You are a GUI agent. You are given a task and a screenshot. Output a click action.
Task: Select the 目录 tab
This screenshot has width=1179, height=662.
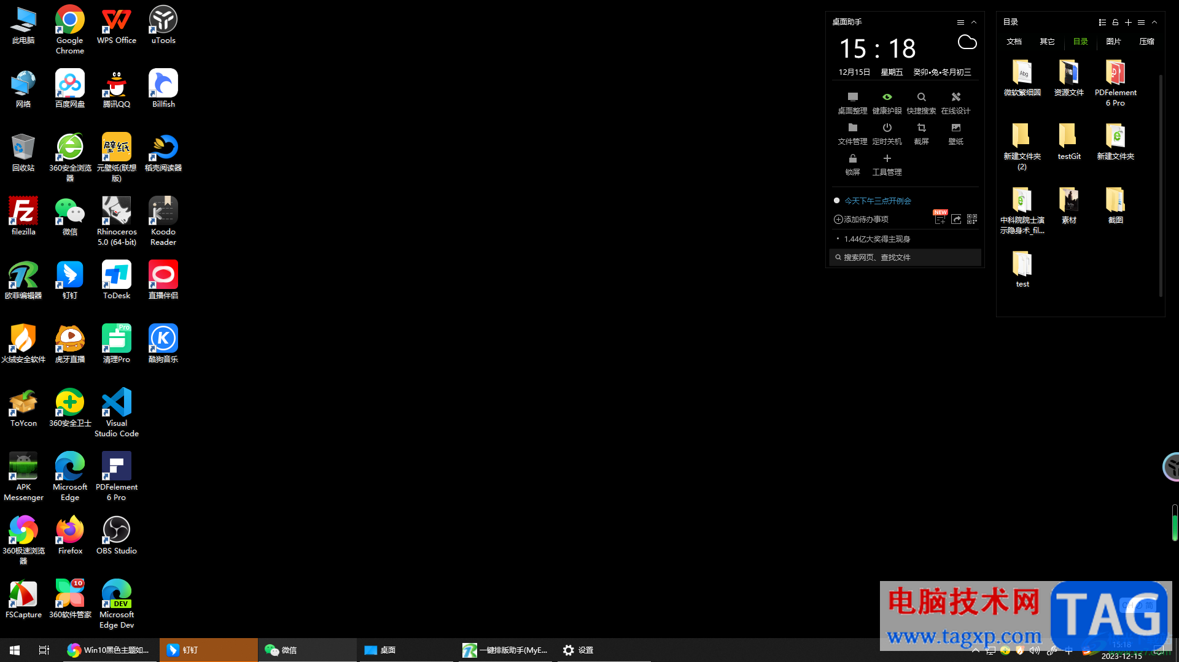tap(1081, 41)
